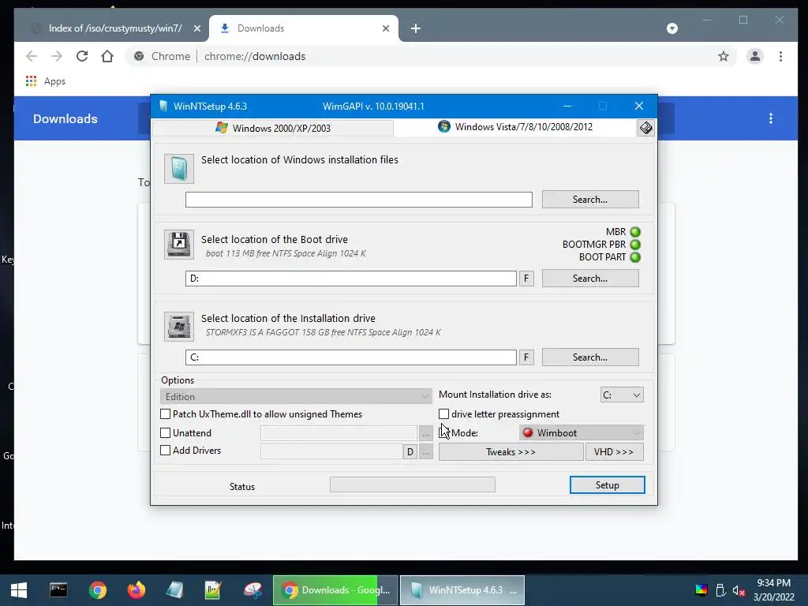This screenshot has height=606, width=808.
Task: Click the Status progress bar
Action: tap(412, 484)
